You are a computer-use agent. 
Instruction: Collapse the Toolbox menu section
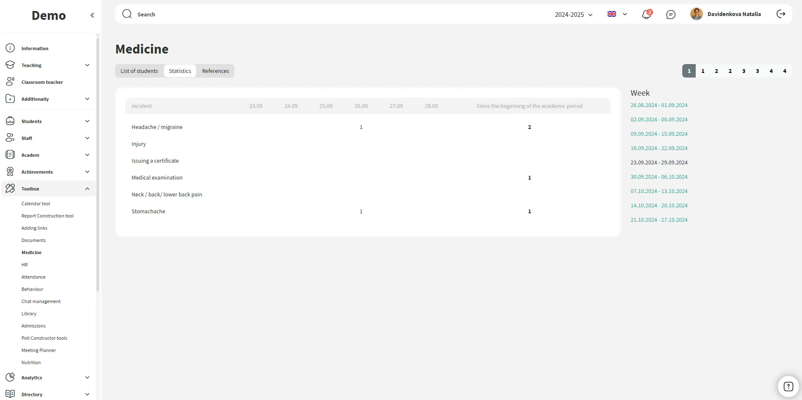click(x=87, y=189)
